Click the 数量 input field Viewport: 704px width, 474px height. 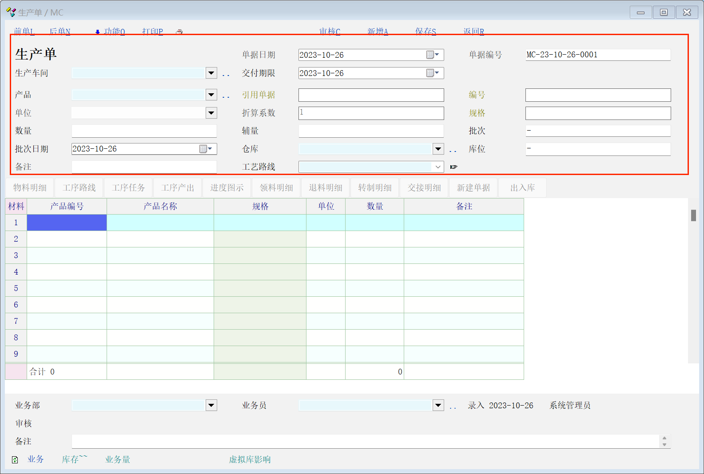pos(144,131)
